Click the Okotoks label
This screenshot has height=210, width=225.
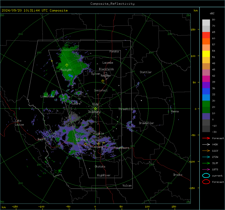(x=100, y=167)
